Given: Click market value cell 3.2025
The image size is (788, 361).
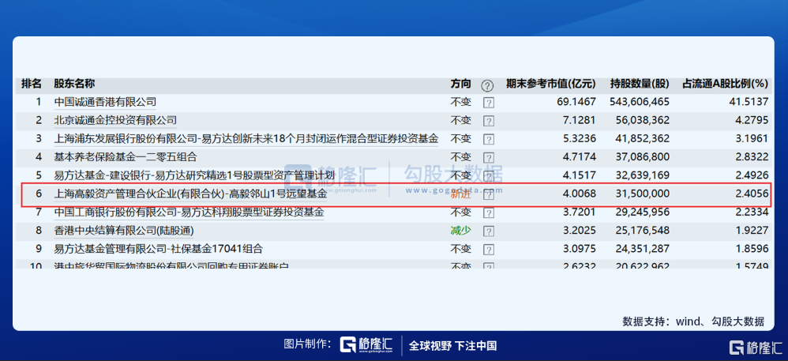Looking at the screenshot, I should (x=579, y=231).
